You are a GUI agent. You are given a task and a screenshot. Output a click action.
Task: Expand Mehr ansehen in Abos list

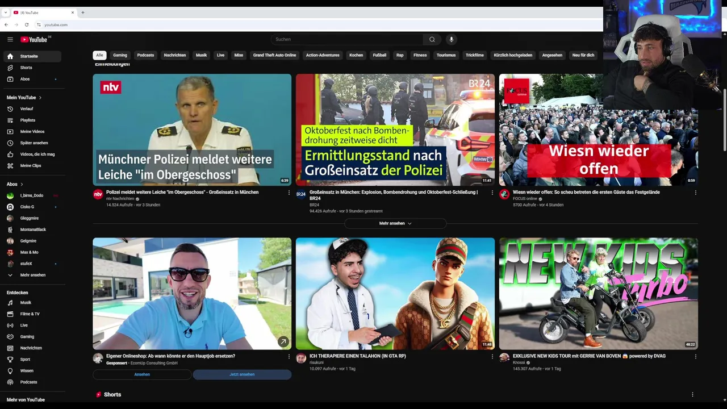[x=32, y=275]
